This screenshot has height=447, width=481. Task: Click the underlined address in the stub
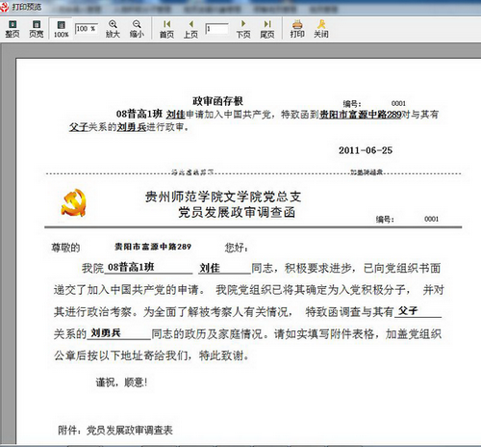[361, 115]
